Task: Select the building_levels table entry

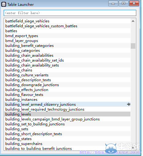Action: coord(67,114)
